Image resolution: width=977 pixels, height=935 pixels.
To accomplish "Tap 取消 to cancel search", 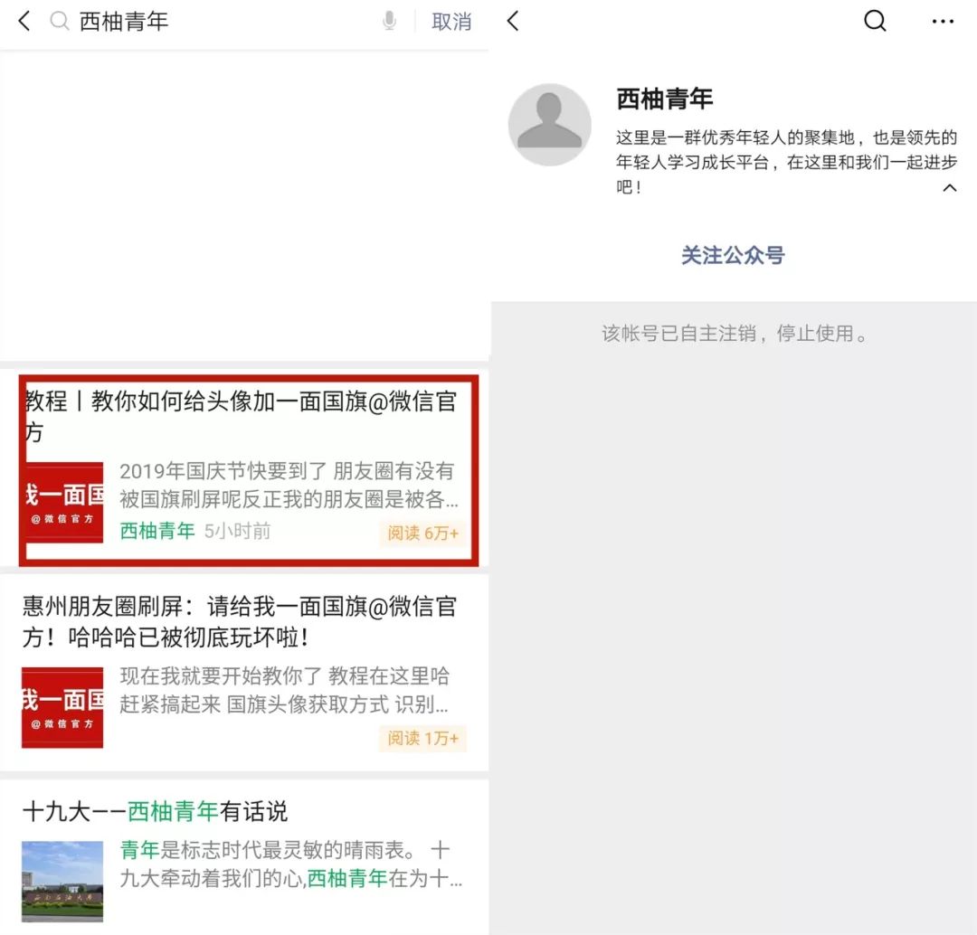I will tap(451, 22).
